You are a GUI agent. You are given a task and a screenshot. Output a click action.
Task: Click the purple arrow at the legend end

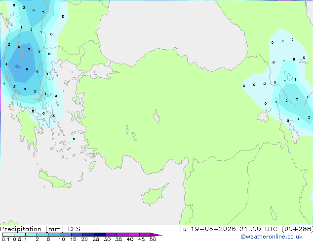[x=156, y=235]
